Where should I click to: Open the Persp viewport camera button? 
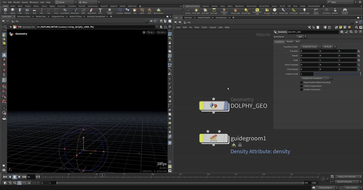click(x=150, y=32)
